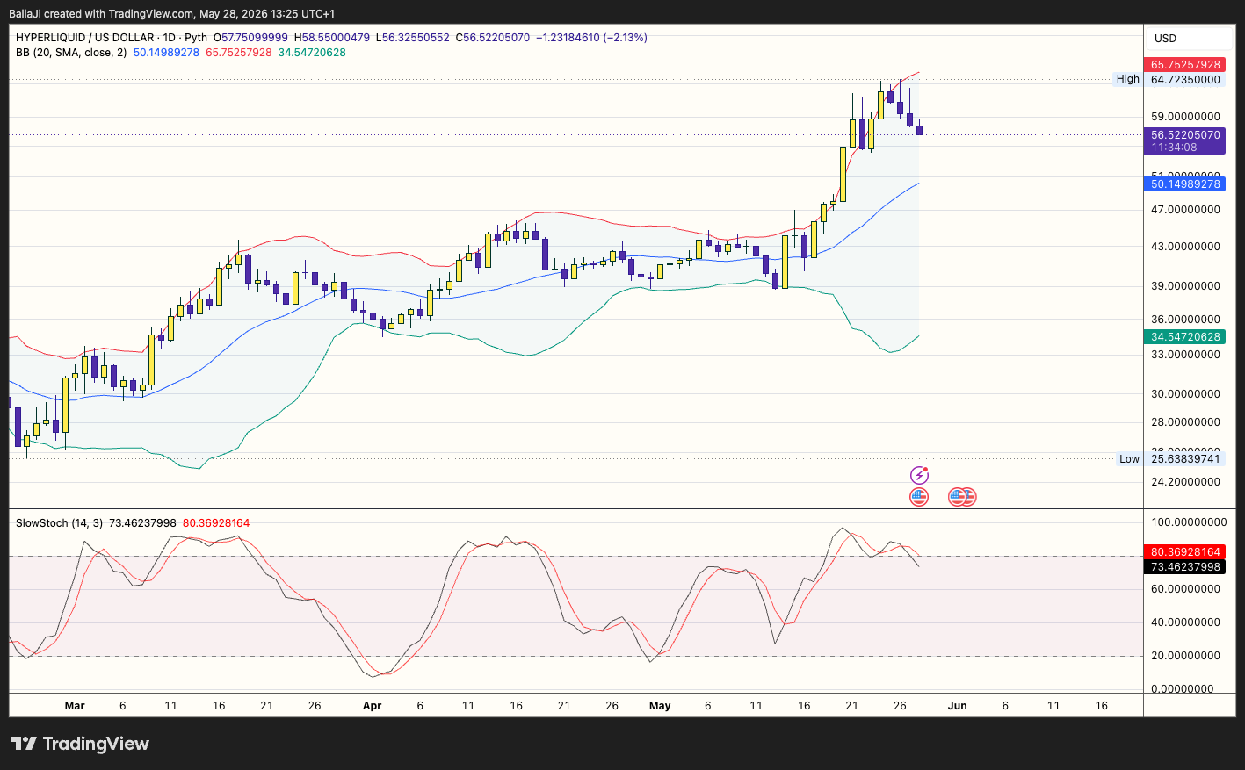Image resolution: width=1245 pixels, height=770 pixels.
Task: Click the 36.00000000 price axis label
Action: (x=1185, y=320)
